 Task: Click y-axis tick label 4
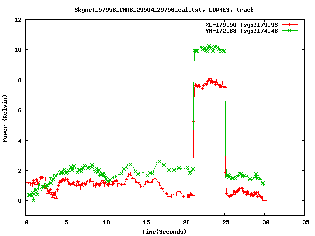point(20,141)
